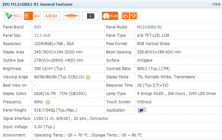The height and width of the screenshot is (140, 222).
Task: Select the 3.3V (Typ.) input voltage value
Action: (44, 127)
